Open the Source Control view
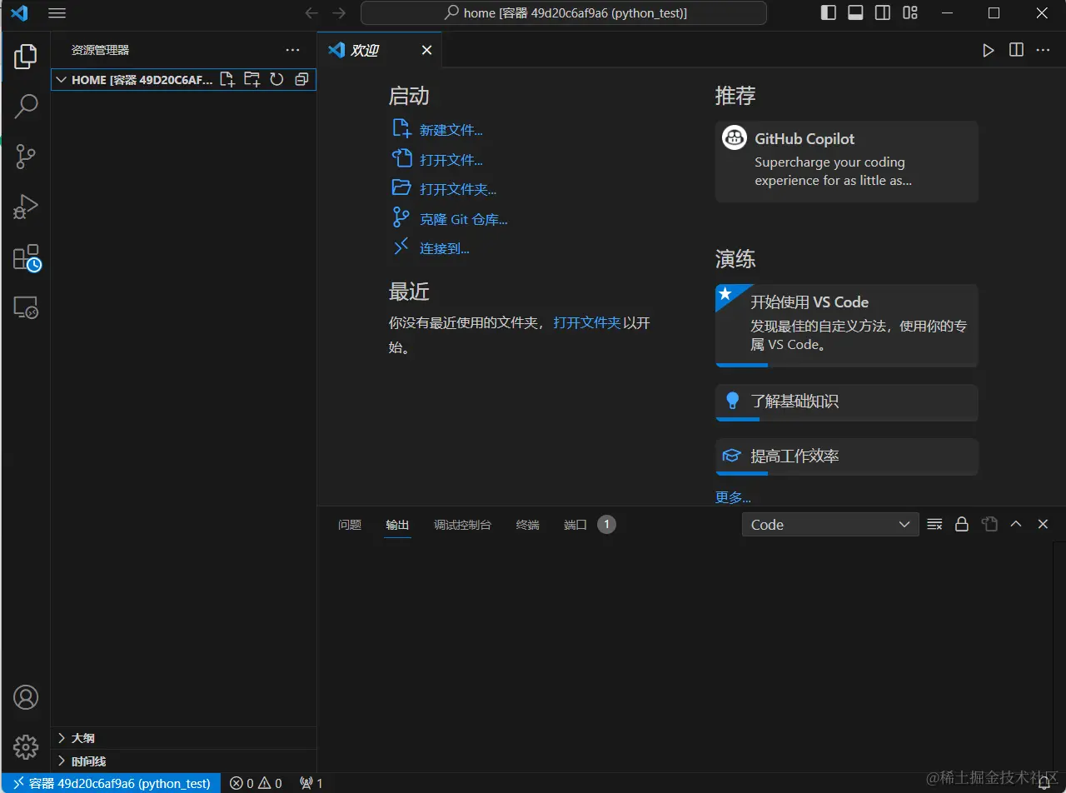Viewport: 1066px width, 793px height. tap(26, 157)
